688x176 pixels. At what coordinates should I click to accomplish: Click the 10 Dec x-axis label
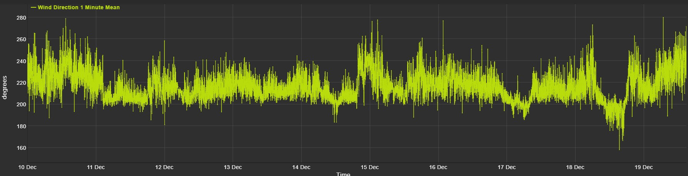[x=27, y=167]
